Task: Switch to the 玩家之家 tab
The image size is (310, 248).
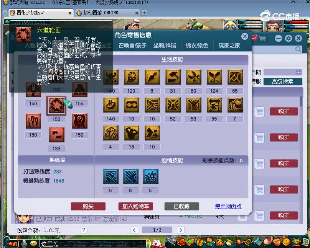Action: point(229,46)
